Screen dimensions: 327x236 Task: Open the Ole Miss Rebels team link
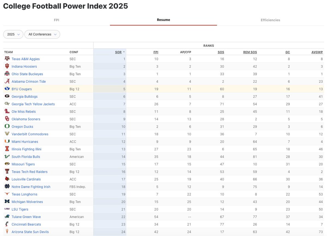tap(24, 111)
